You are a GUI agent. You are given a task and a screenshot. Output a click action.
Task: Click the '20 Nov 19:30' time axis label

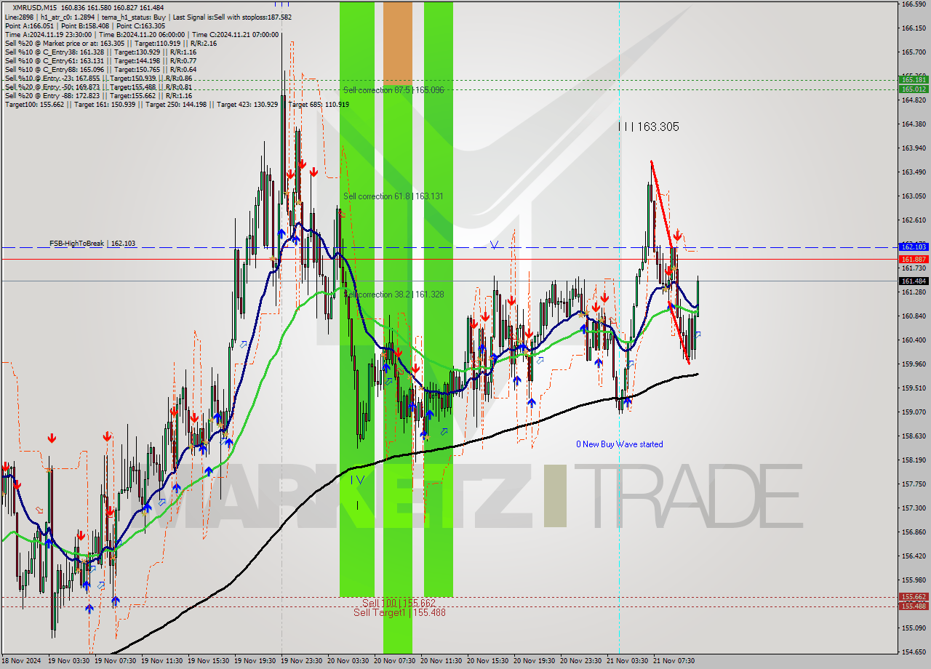click(535, 661)
